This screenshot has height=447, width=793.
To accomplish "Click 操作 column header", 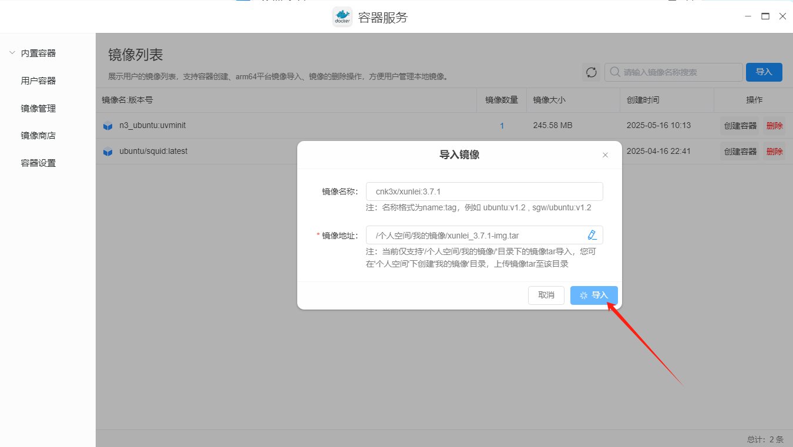I will pyautogui.click(x=754, y=100).
